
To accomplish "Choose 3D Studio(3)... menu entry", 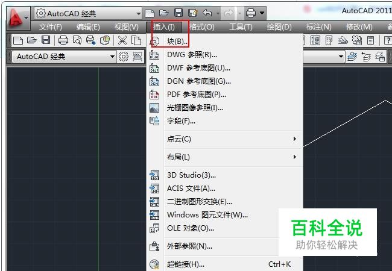I will pos(226,175).
